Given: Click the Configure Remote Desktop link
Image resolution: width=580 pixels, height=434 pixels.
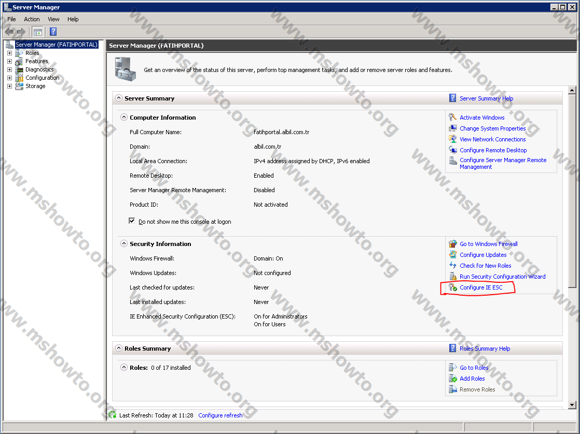Looking at the screenshot, I should tap(493, 150).
